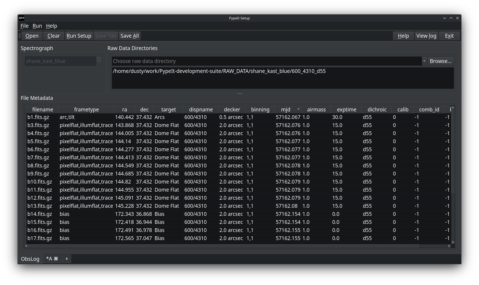The width and height of the screenshot is (479, 285).
Task: Click the Open toolbar button
Action: [x=32, y=36]
